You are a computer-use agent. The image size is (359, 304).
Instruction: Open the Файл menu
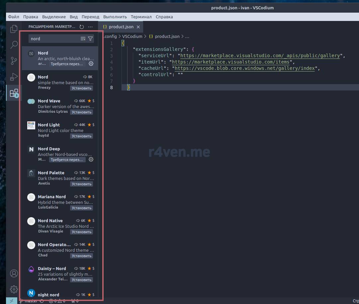click(14, 17)
